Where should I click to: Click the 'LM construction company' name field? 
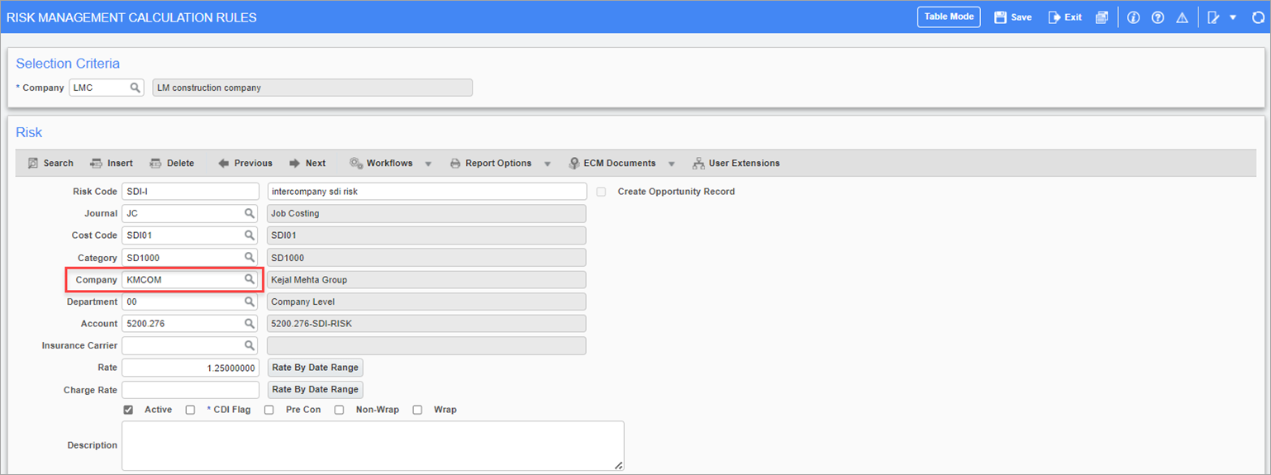coord(312,88)
